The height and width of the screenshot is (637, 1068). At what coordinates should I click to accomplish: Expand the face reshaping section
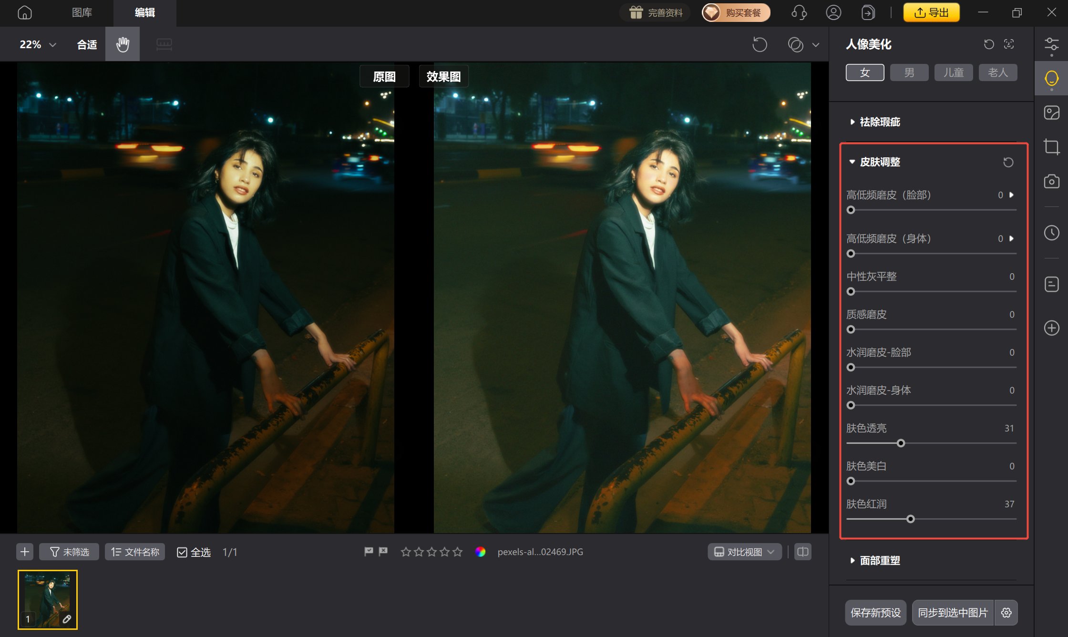coord(880,561)
